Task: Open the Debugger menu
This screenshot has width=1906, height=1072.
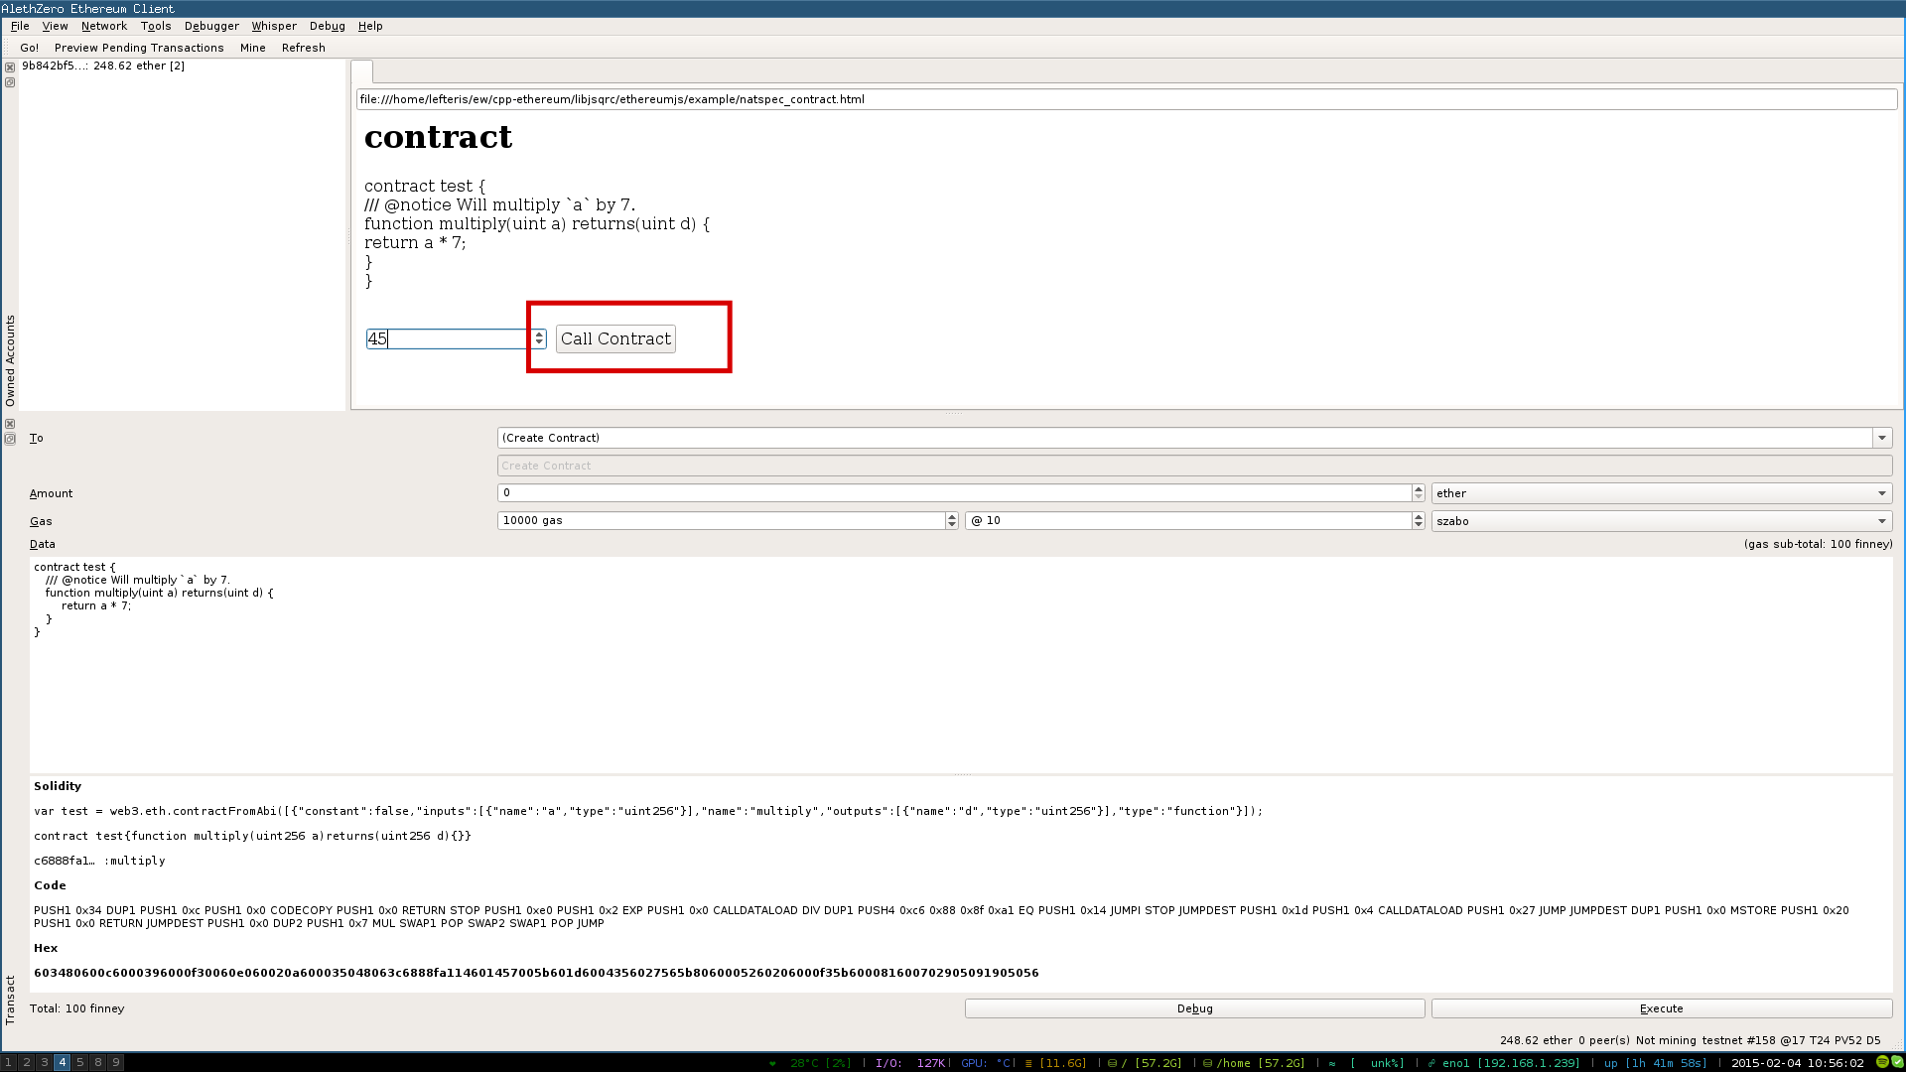Action: 210,26
